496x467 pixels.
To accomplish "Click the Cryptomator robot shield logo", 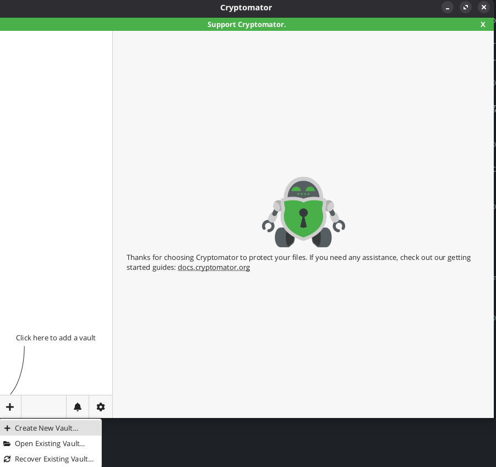I will 303,212.
